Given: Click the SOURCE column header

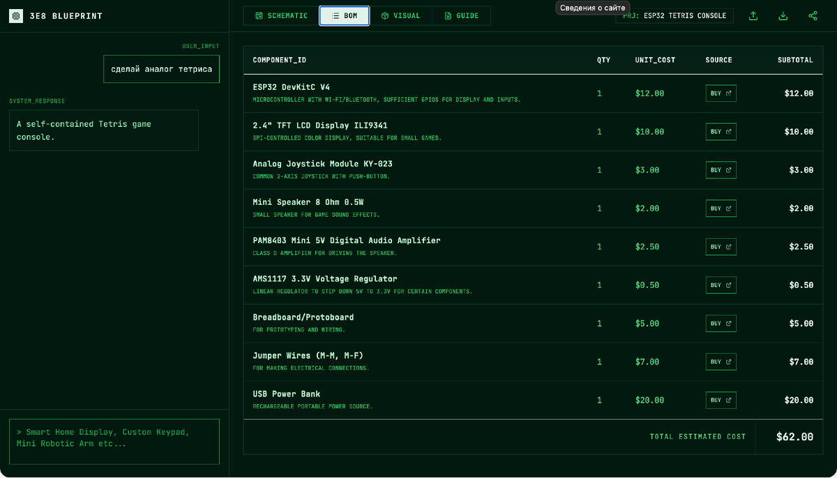Looking at the screenshot, I should point(718,60).
